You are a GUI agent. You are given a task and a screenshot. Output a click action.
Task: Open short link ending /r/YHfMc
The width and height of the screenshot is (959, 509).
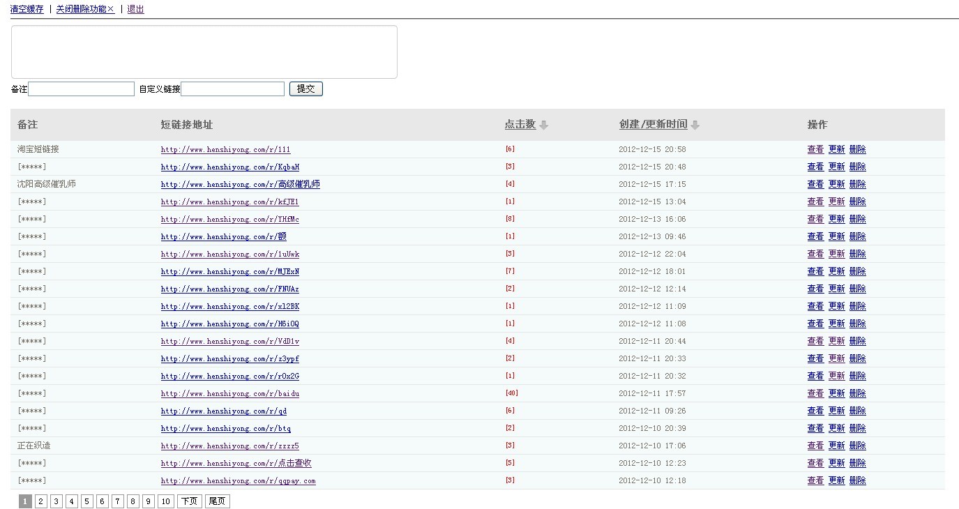tap(230, 219)
